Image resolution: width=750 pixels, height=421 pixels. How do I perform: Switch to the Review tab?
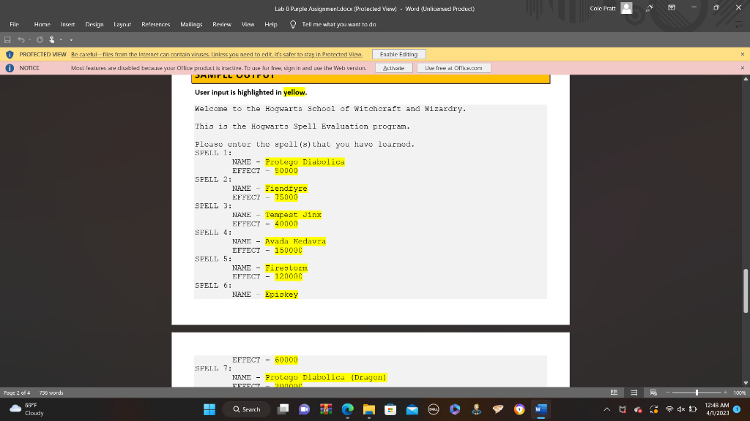tap(221, 23)
